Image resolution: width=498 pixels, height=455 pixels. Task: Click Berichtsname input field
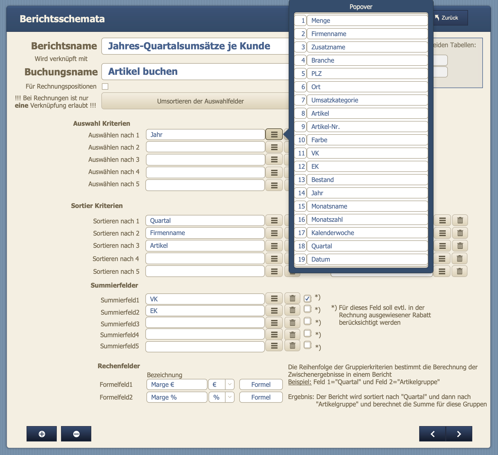click(195, 46)
